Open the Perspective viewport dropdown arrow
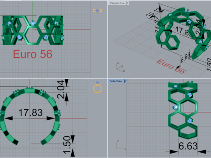211x158 pixels. point(127,3)
